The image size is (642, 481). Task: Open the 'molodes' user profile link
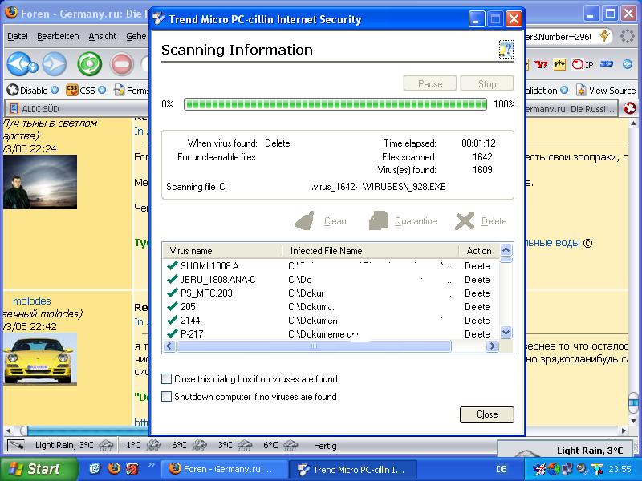31,301
